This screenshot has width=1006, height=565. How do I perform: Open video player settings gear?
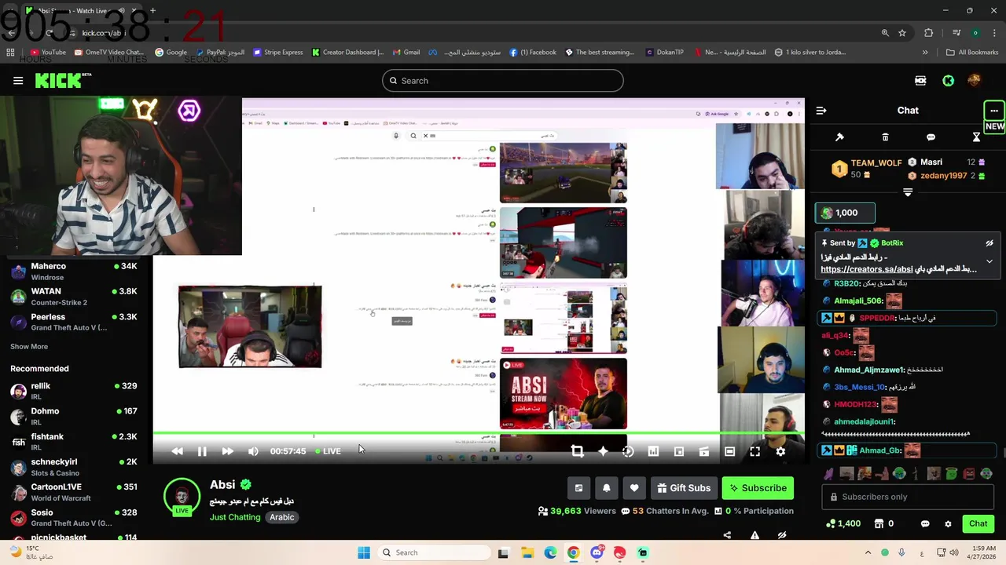780,451
